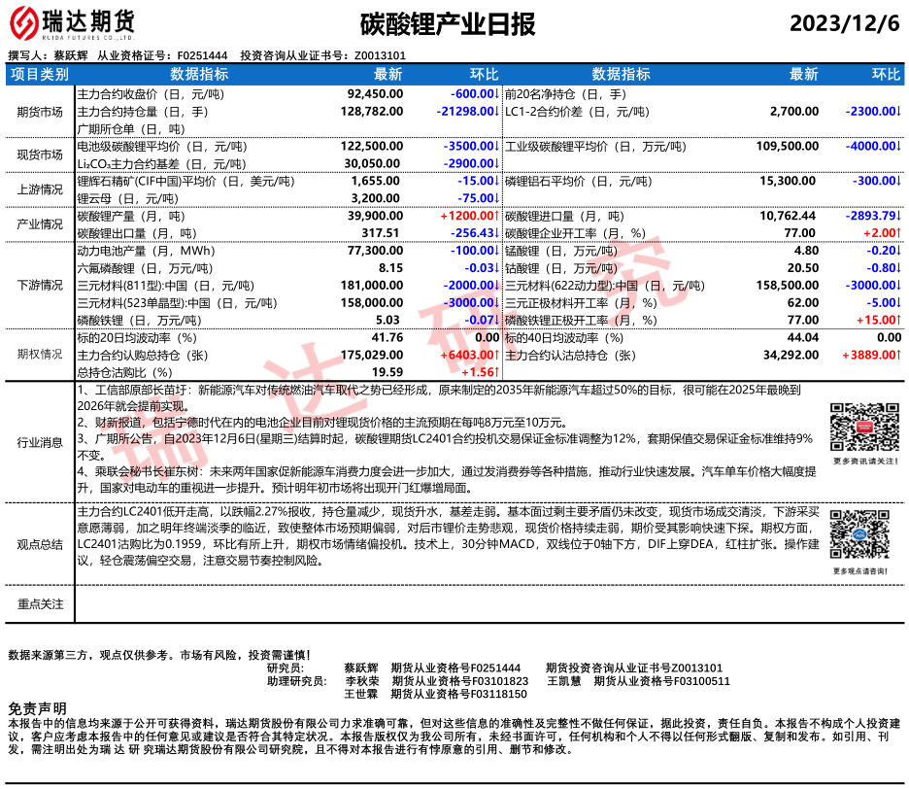Click the Ruida Futures logo
The height and width of the screenshot is (789, 909).
73,23
